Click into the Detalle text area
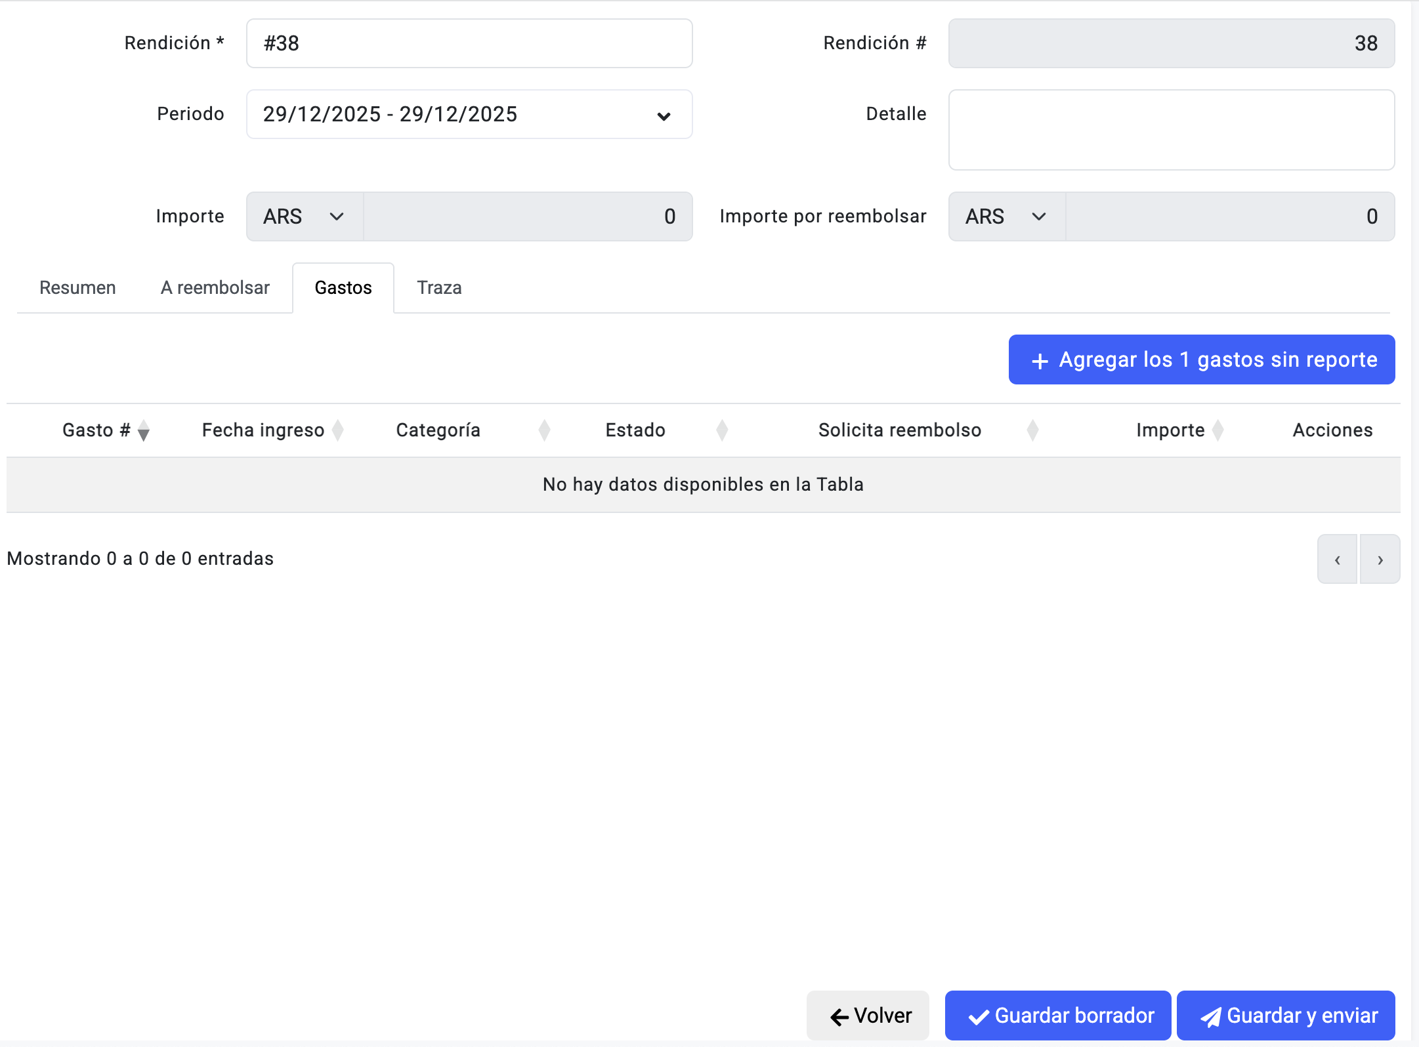 (1171, 130)
